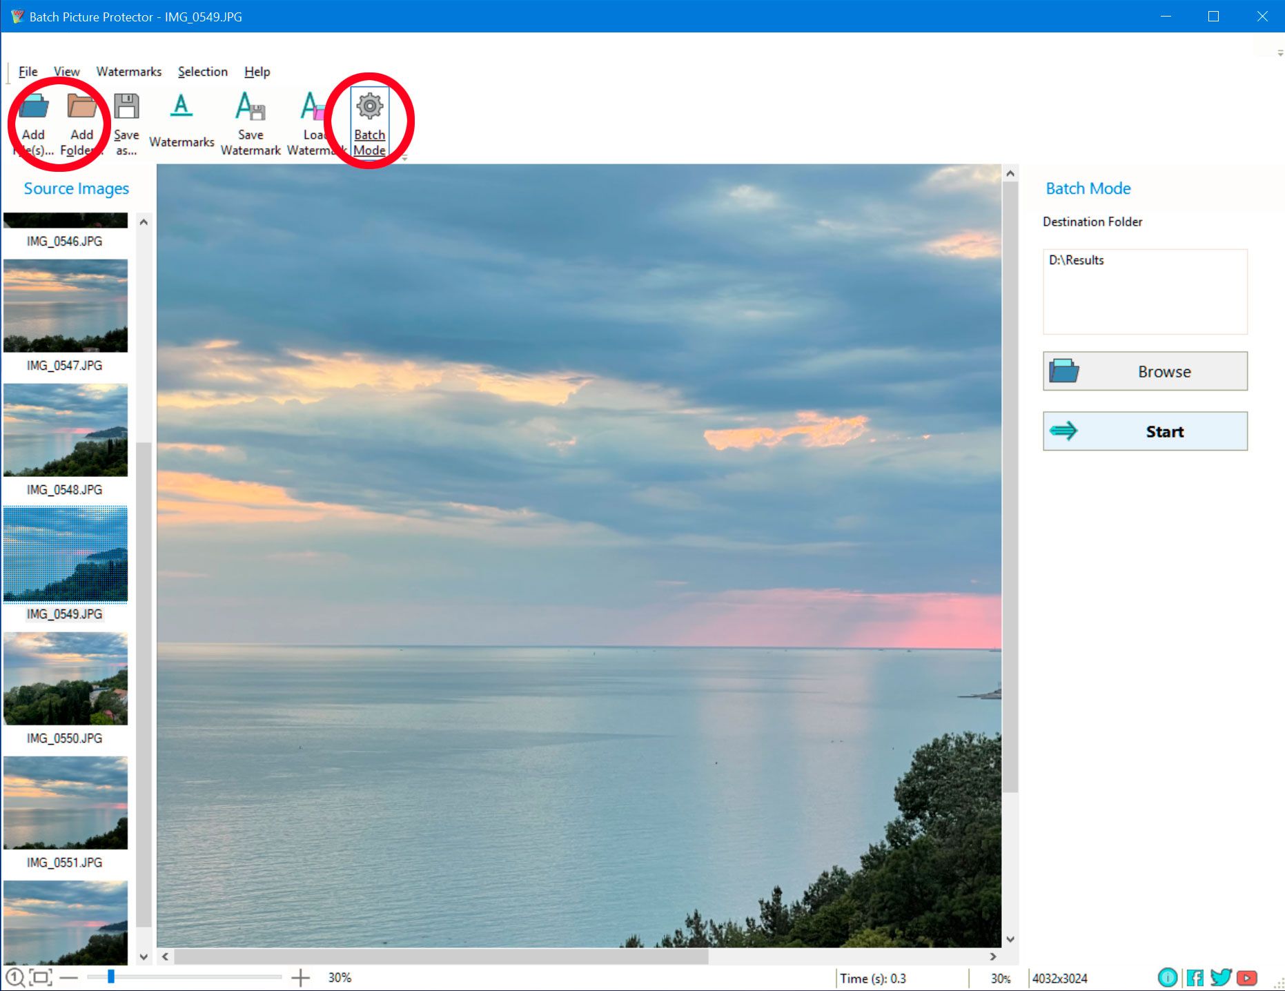Click the Destination Folder path field
Viewport: 1285px width, 991px height.
[x=1145, y=292]
